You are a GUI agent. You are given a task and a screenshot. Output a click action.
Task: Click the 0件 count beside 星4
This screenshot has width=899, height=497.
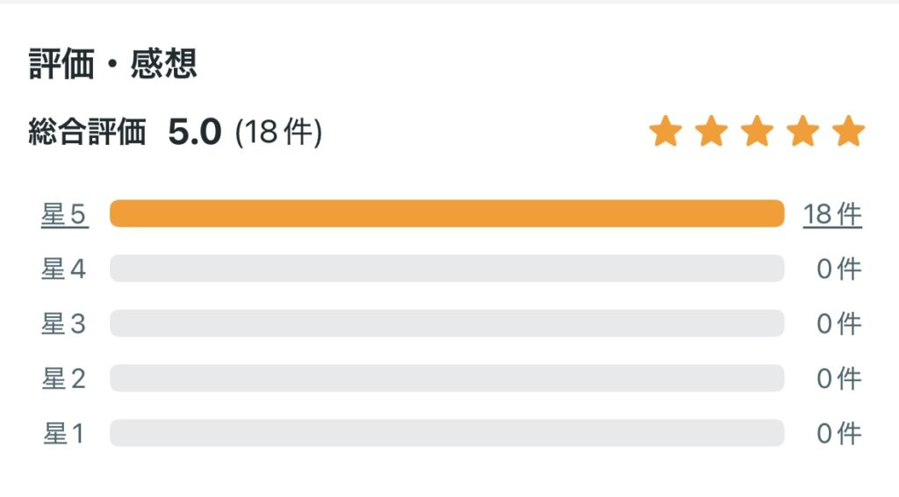pyautogui.click(x=838, y=269)
